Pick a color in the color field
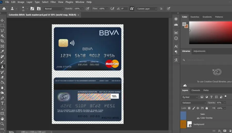Image resolution: width=232 pixels, height=133 pixels. 211,33
